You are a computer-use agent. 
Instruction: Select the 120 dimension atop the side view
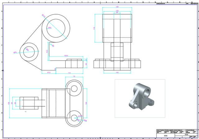[117, 7]
